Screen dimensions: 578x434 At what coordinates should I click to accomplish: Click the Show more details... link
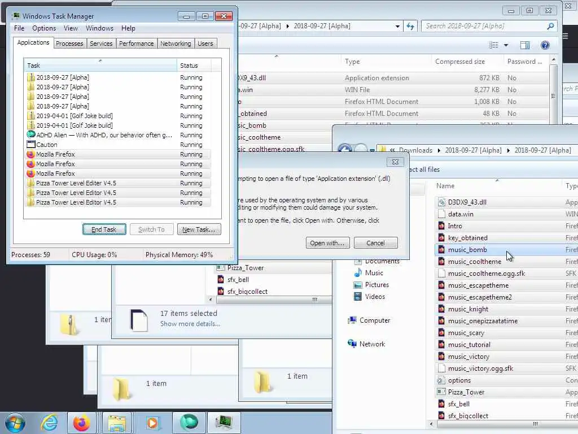point(190,324)
